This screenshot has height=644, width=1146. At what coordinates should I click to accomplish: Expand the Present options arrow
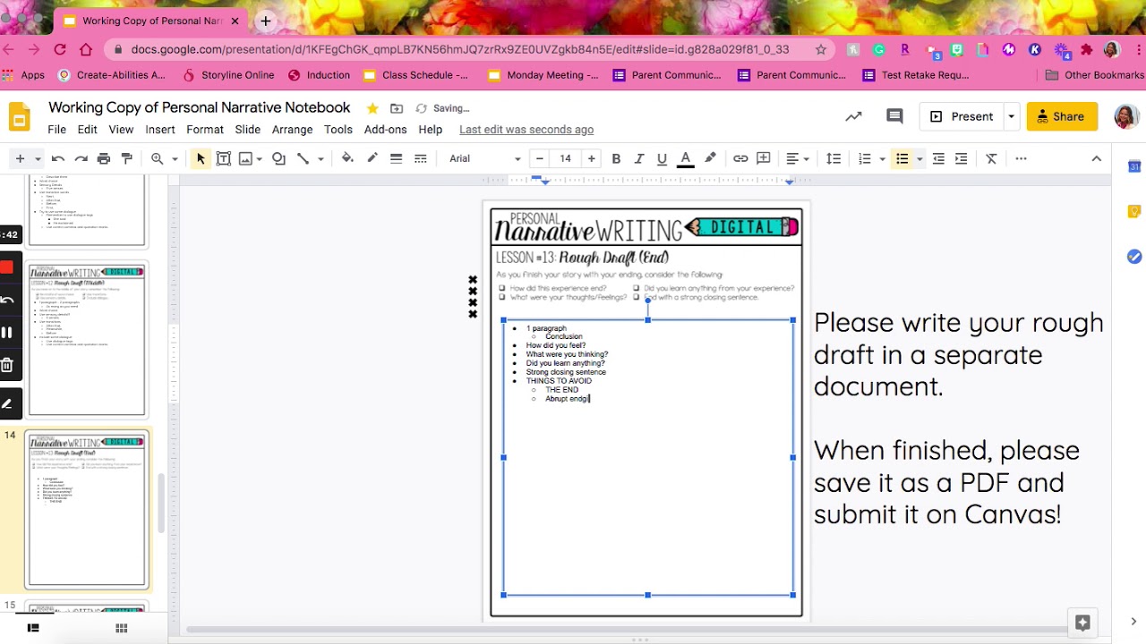[x=1011, y=116]
